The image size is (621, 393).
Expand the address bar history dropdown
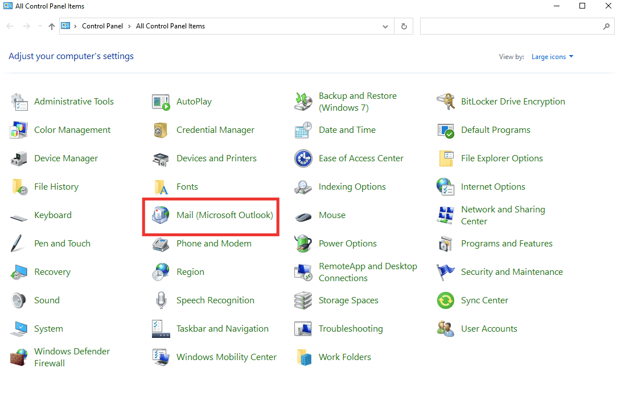point(385,27)
